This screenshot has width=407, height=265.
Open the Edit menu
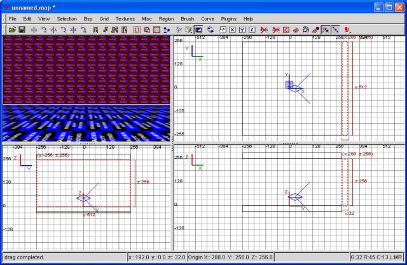[x=27, y=19]
